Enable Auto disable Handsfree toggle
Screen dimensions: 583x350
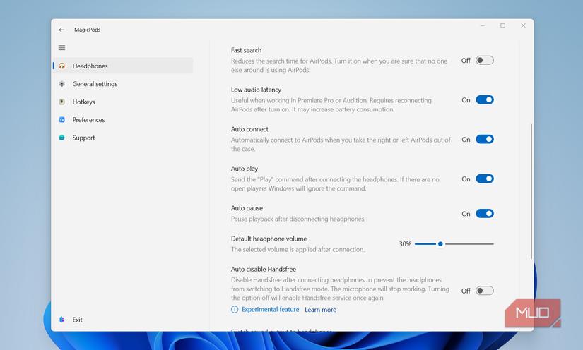485,291
